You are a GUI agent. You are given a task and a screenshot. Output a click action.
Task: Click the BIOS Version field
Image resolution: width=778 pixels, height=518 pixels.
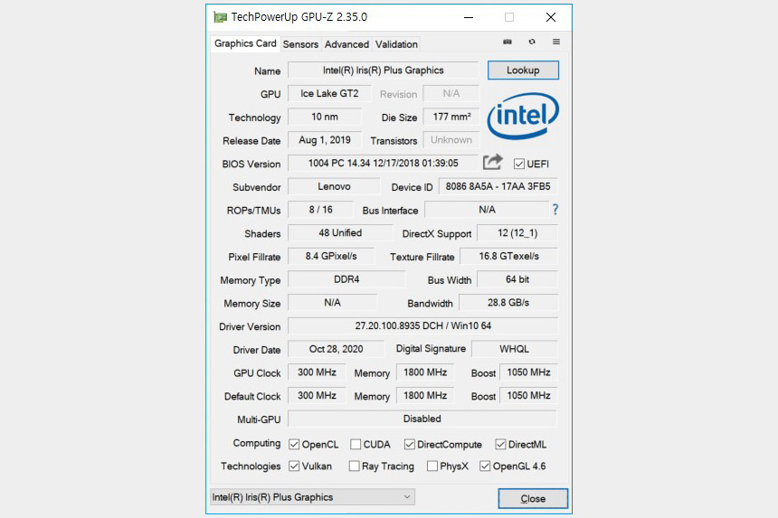[383, 163]
